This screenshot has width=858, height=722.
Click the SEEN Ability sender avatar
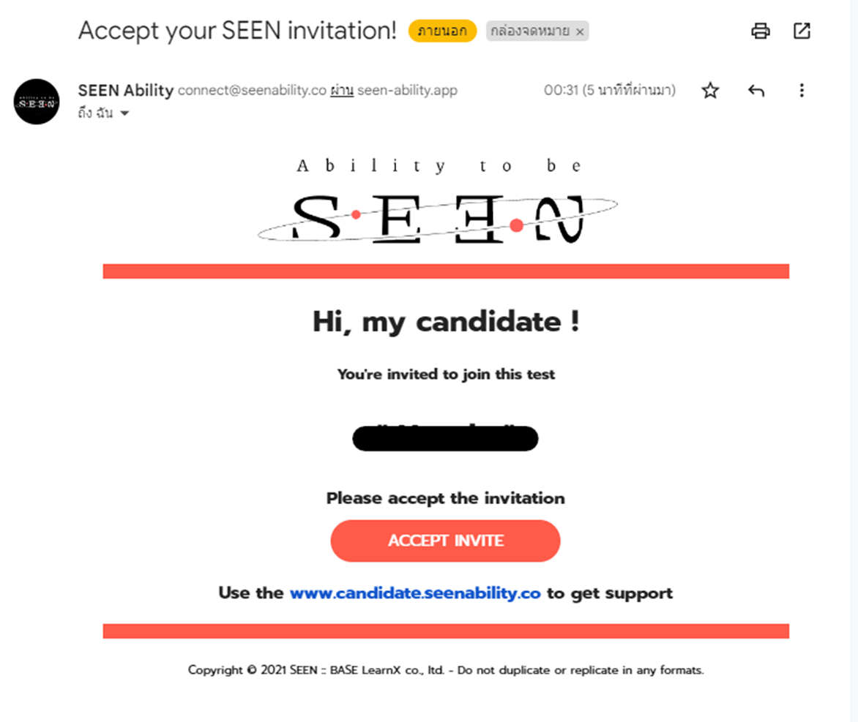coord(37,102)
